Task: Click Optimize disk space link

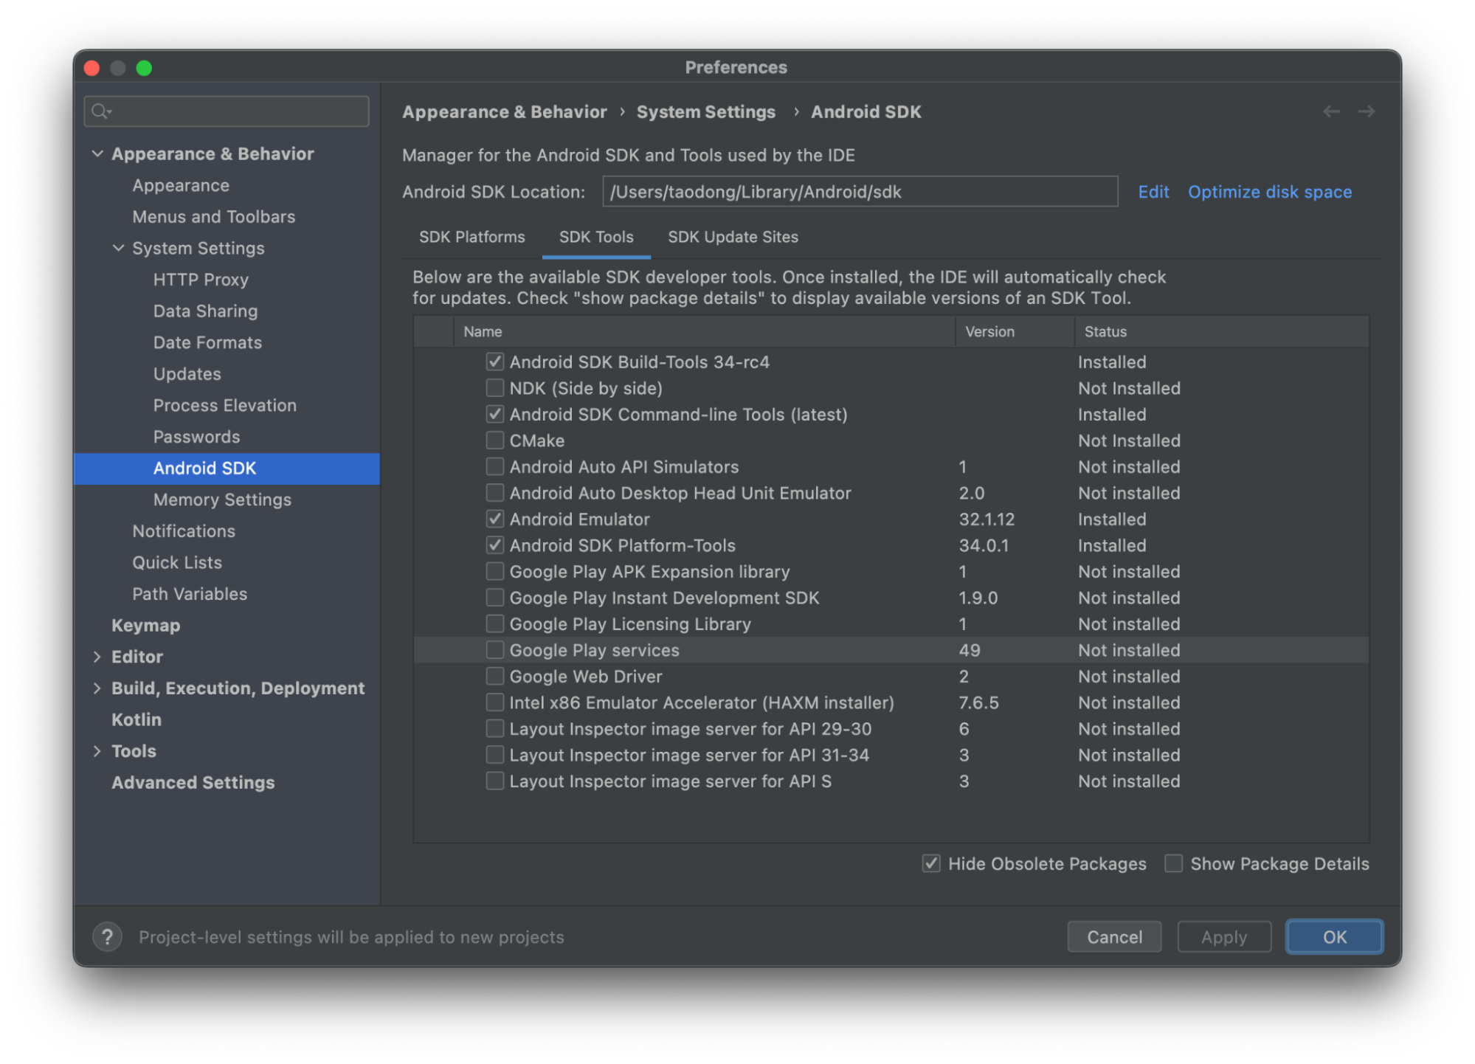Action: point(1269,191)
